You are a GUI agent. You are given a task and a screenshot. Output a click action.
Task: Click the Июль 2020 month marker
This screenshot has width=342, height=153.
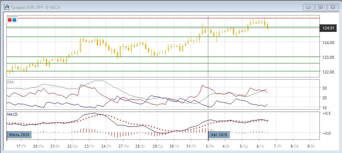[19, 135]
